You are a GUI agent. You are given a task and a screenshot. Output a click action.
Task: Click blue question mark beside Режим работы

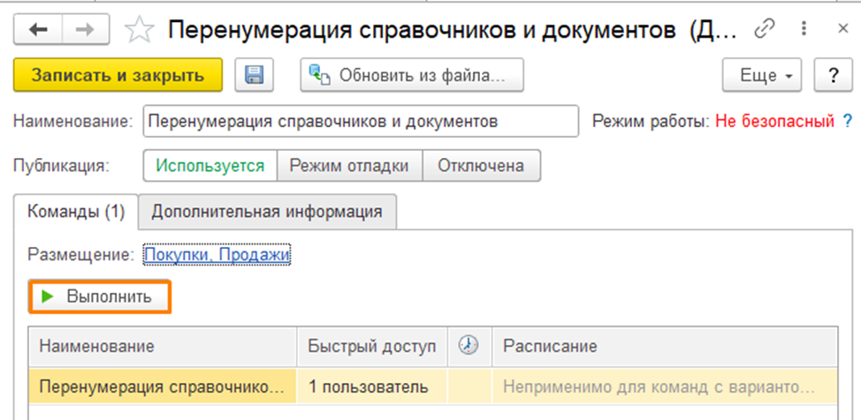point(847,121)
